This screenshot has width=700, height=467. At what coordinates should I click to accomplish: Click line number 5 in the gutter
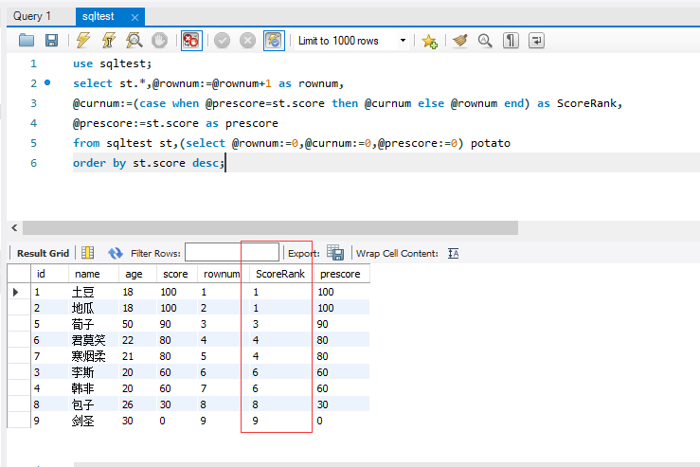click(33, 143)
